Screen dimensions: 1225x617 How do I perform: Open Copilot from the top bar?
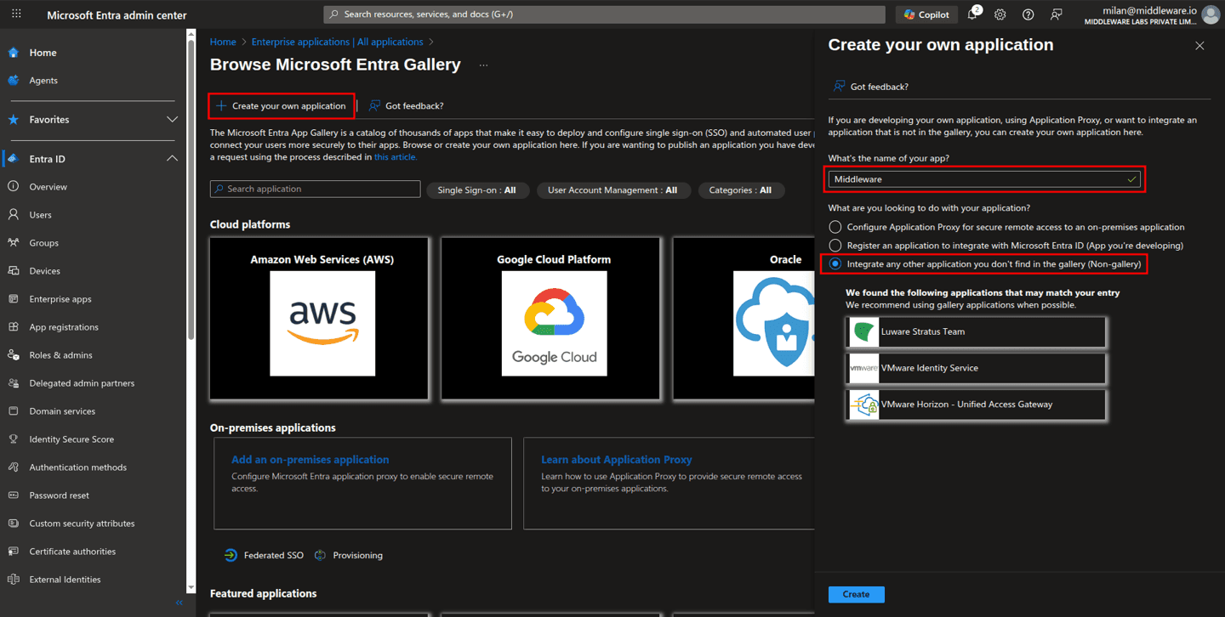point(926,14)
